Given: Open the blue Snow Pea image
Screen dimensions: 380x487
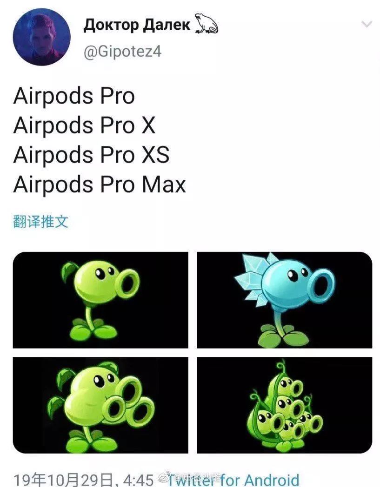Looking at the screenshot, I should pyautogui.click(x=285, y=300).
